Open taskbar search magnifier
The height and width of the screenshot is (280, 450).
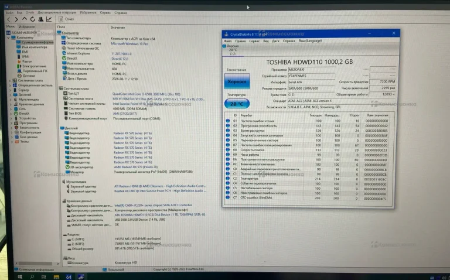pyautogui.click(x=32, y=276)
